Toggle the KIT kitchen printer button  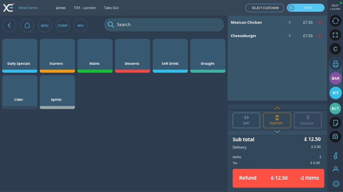click(x=335, y=93)
